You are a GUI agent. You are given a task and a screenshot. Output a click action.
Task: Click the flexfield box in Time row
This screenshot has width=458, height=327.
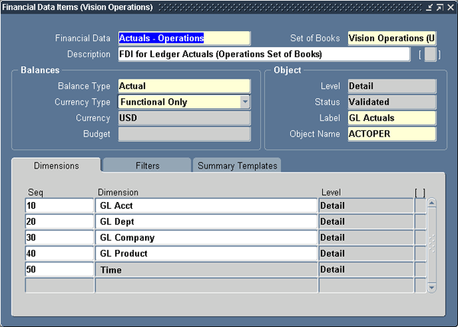pos(421,269)
